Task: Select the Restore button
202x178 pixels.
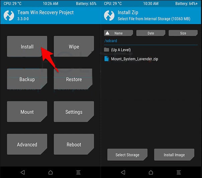Action: [x=73, y=79]
